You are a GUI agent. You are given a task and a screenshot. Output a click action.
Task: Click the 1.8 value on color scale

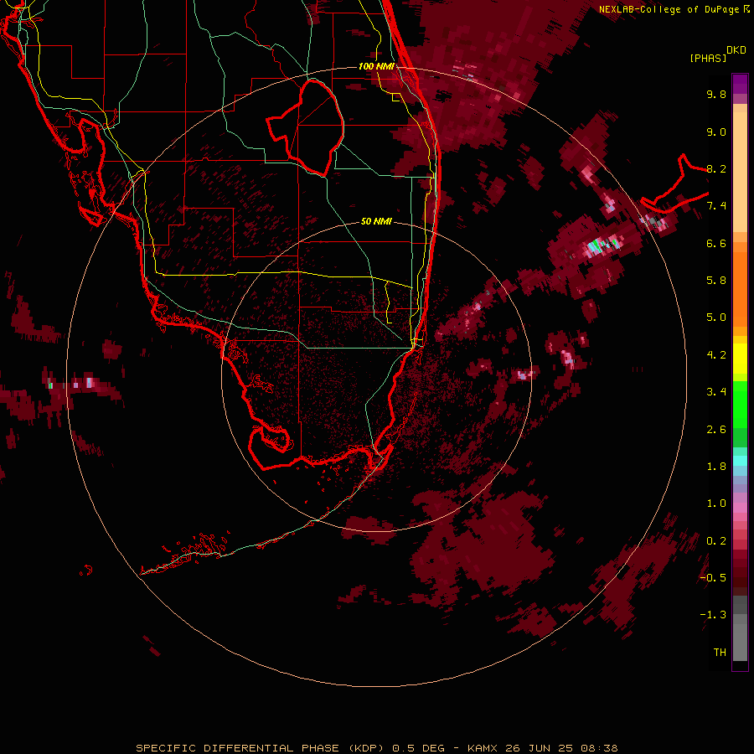716,467
